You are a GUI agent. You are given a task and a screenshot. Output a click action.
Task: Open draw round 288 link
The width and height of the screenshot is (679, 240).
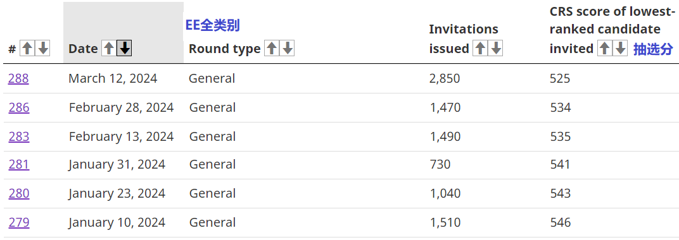tap(18, 78)
